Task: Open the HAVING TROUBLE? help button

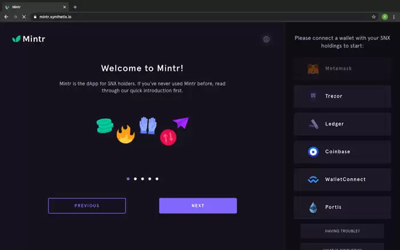Action: pyautogui.click(x=342, y=231)
